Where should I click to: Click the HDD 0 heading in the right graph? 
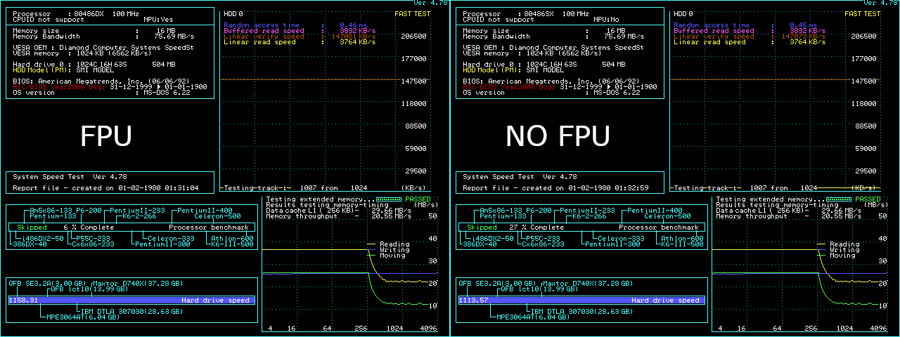pyautogui.click(x=683, y=13)
